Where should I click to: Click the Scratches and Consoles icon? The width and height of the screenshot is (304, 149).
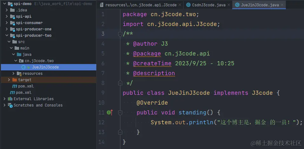coord(10,105)
